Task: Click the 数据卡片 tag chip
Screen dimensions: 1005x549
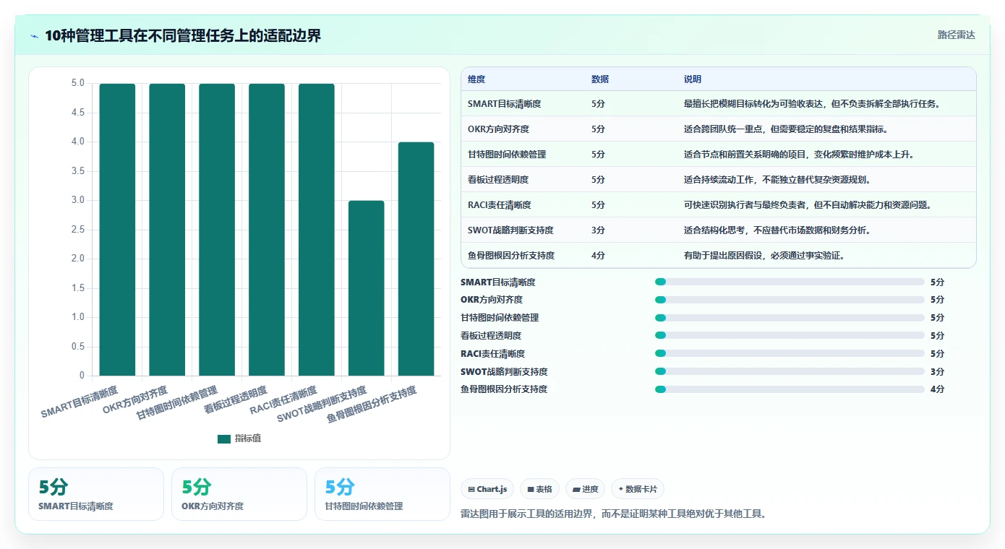Action: (638, 489)
